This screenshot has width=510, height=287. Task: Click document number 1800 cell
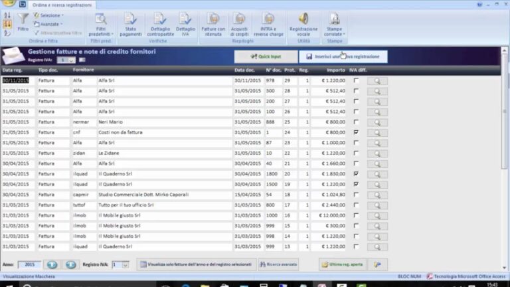tap(274, 174)
